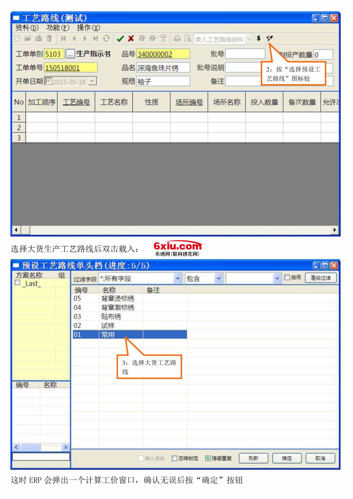This screenshot has width=353, height=499.
Task: Open the 开单日期 date dropdown
Action: [x=92, y=81]
